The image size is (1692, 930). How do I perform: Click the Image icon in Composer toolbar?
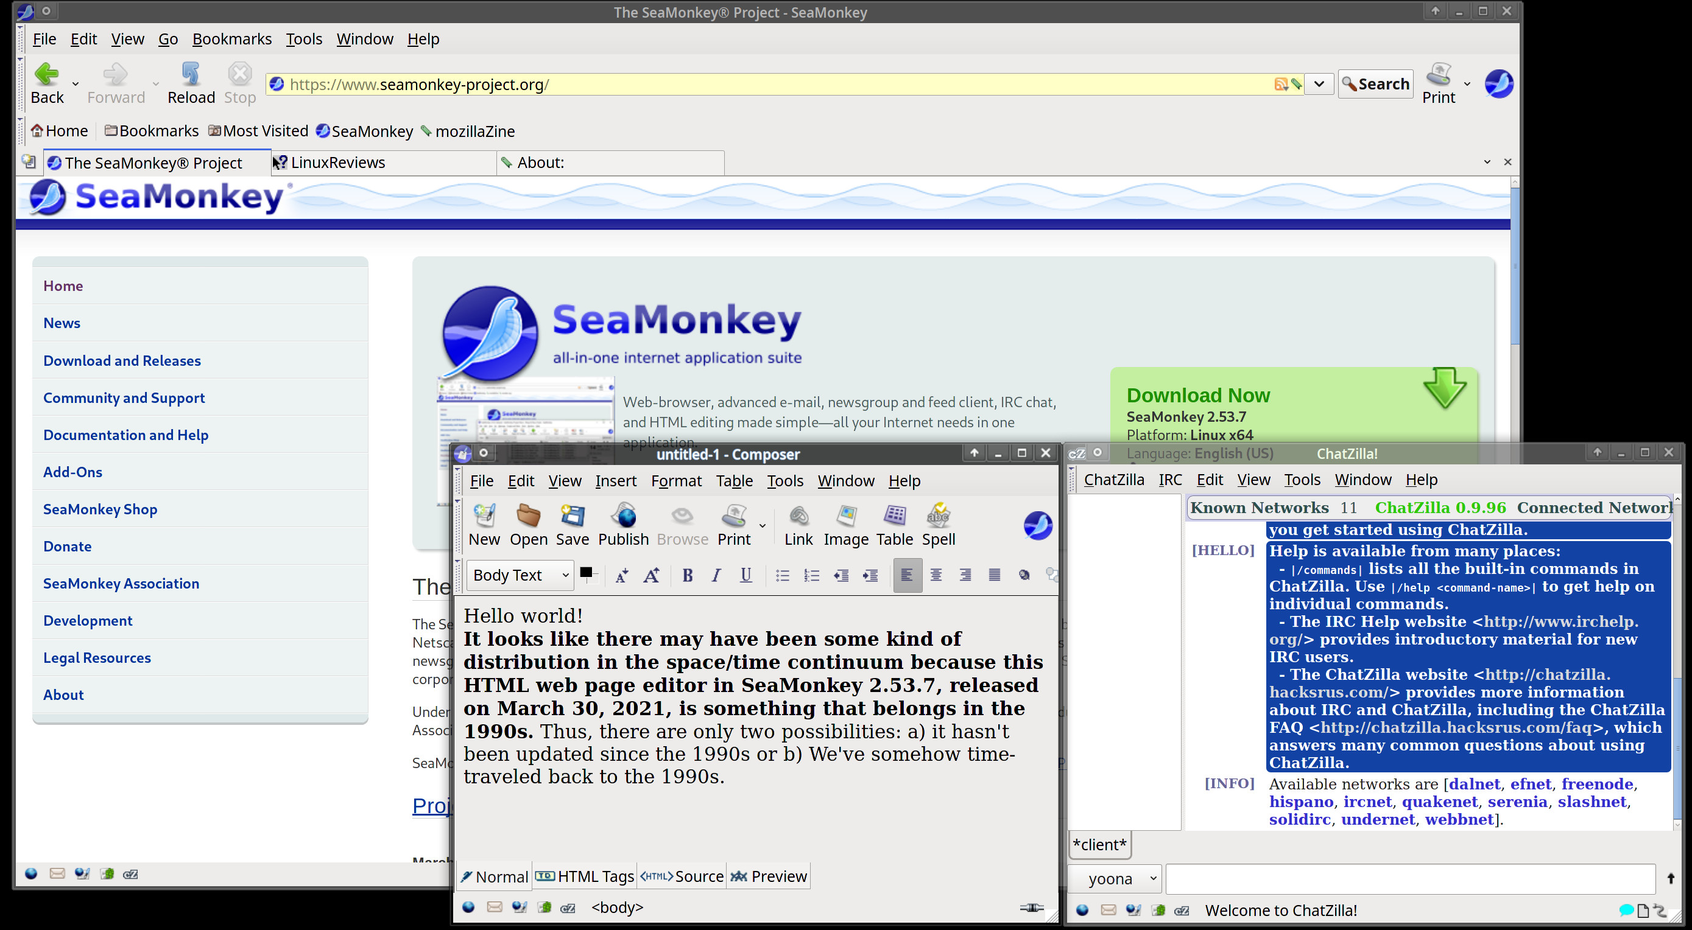846,525
